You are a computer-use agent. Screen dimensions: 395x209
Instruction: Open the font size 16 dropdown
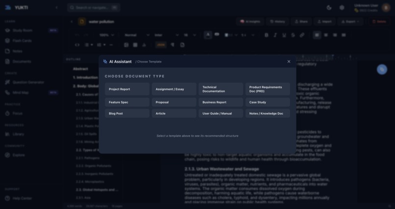pos(190,35)
